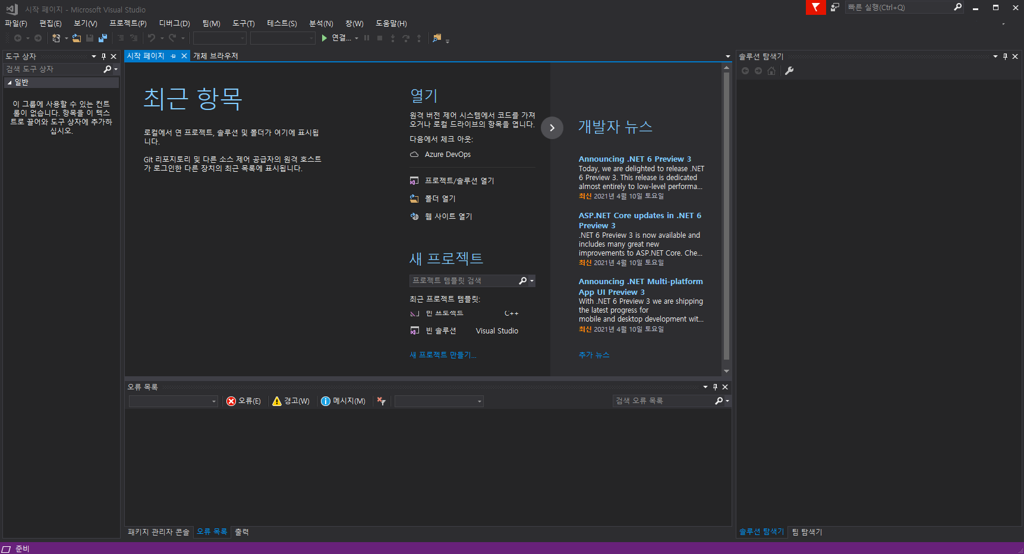Switch to the 개체 브라우저 tab
Screen dimensions: 1024x554
(216, 56)
